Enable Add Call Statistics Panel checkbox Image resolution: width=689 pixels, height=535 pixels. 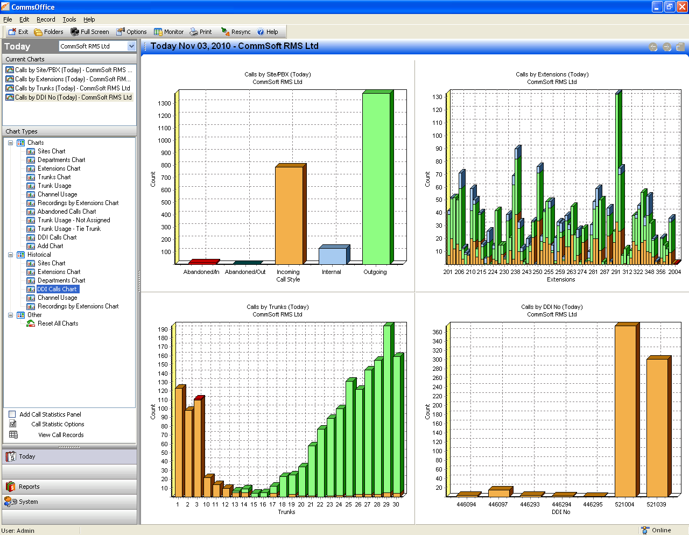pos(12,414)
